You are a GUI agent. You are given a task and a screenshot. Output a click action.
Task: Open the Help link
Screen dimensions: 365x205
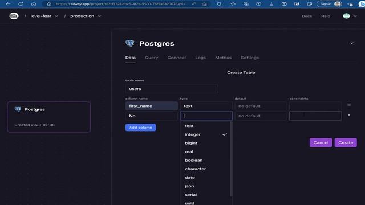(326, 16)
